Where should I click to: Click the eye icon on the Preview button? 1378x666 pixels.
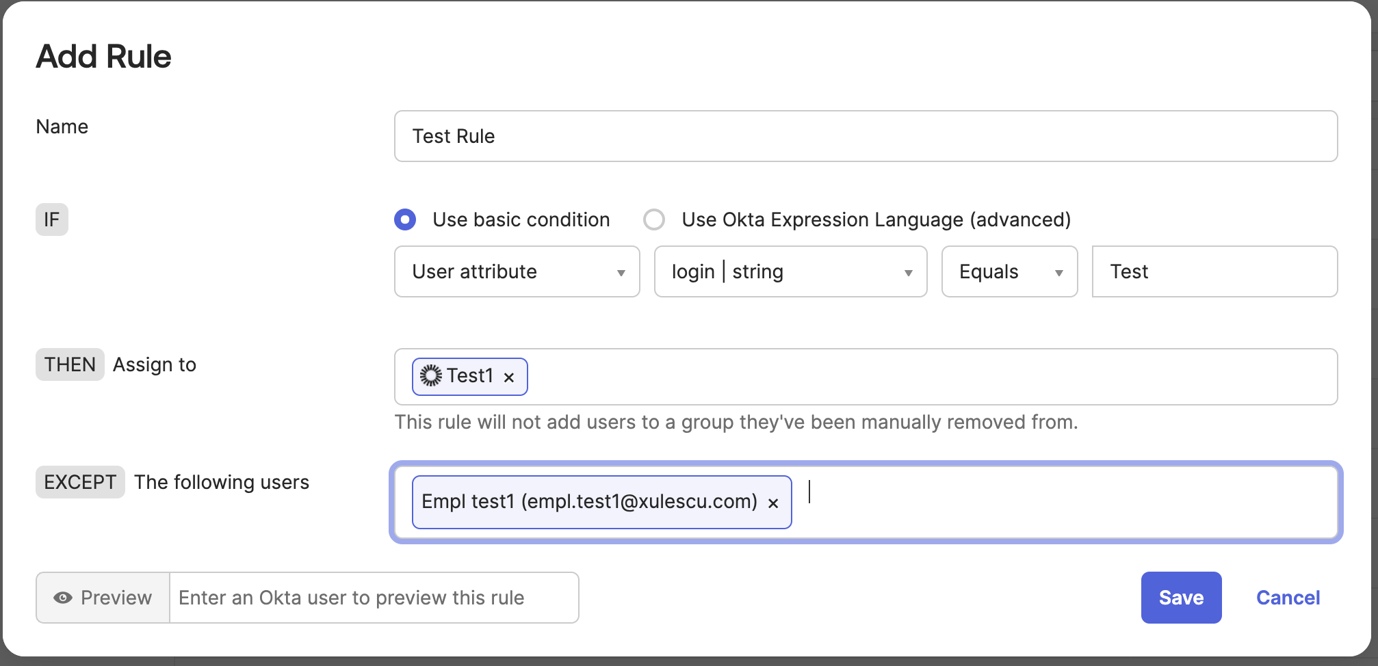click(63, 597)
